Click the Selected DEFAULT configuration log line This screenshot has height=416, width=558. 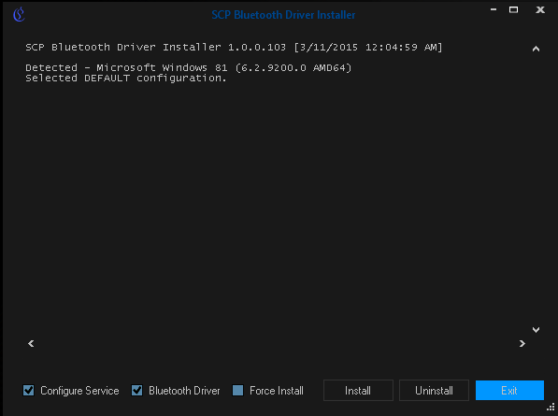tap(125, 79)
